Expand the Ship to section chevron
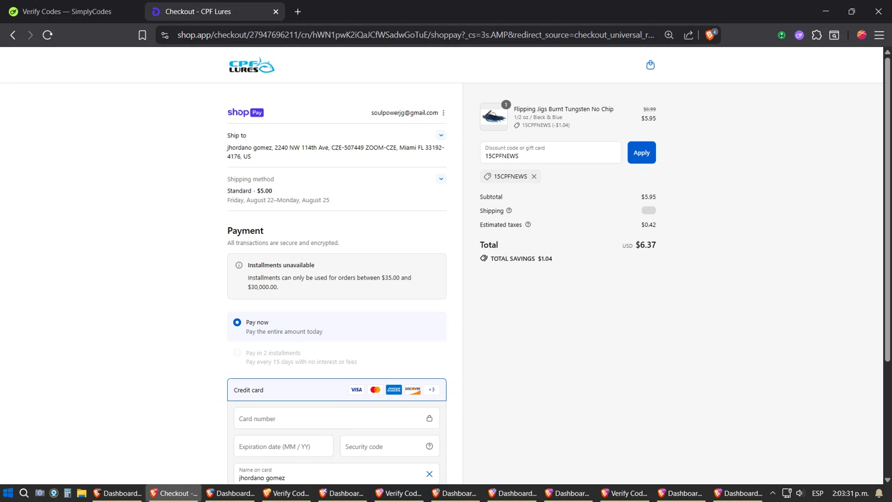892x502 pixels. [x=441, y=136]
